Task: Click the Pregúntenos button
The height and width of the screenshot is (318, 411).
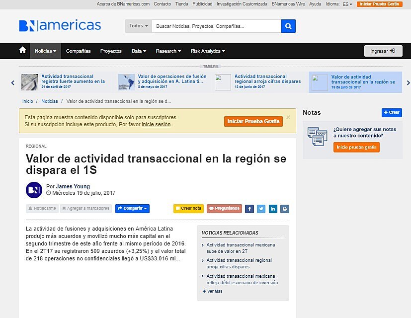Action: (x=224, y=208)
